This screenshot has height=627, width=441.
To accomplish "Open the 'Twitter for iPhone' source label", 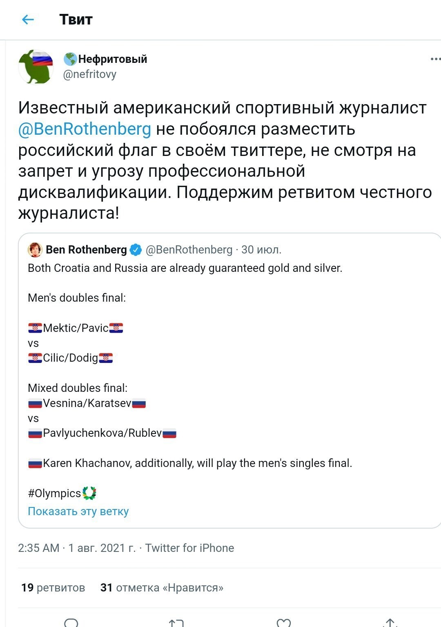I will pos(189,548).
